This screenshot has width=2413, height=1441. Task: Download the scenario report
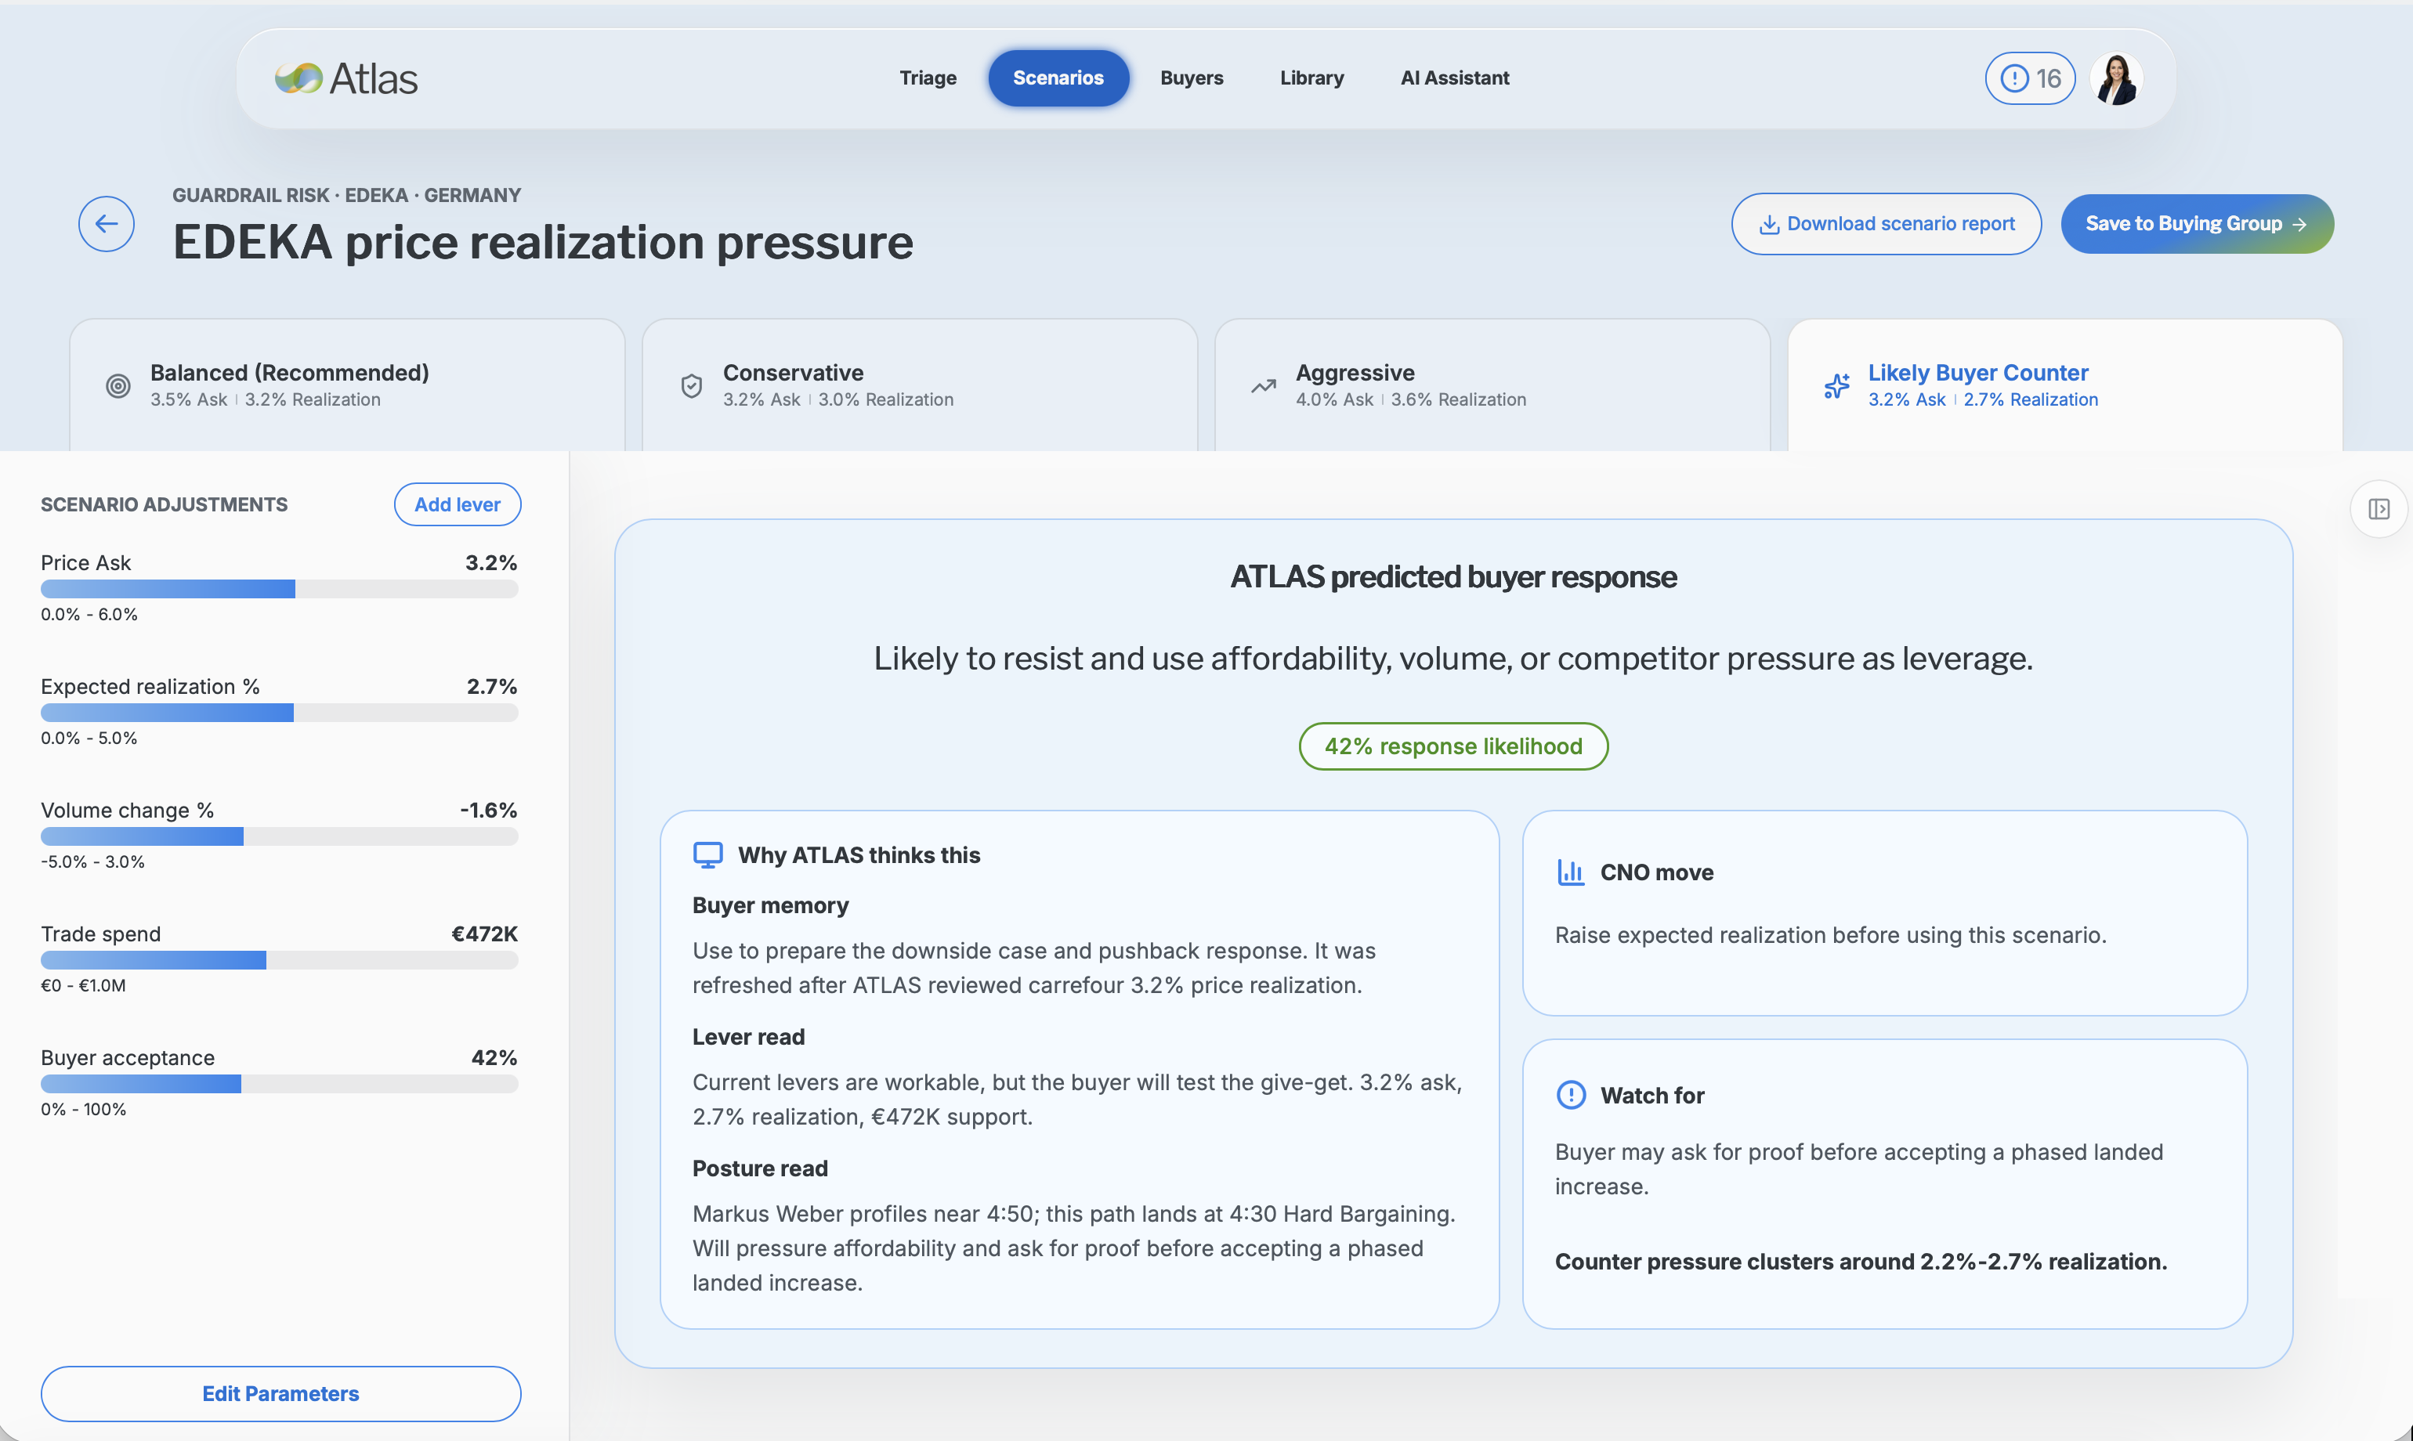coord(1887,224)
